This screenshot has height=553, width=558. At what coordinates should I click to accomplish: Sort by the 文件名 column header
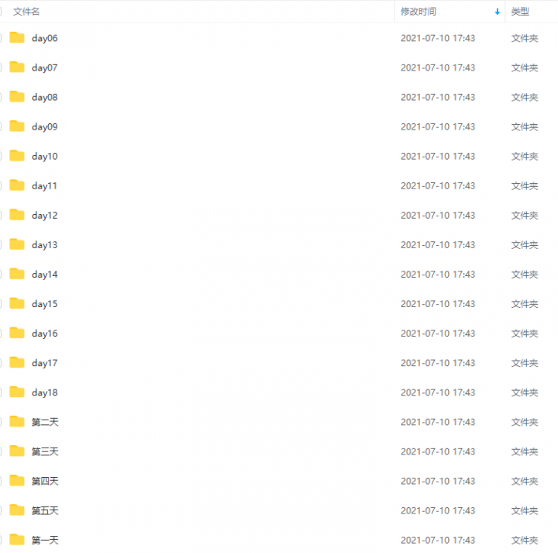[x=26, y=12]
